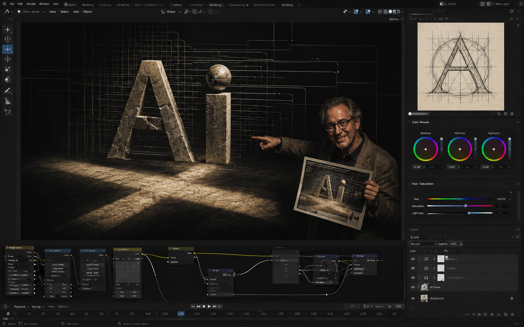Open the Render menu
Image resolution: width=524 pixels, height=327 pixels.
point(31,4)
